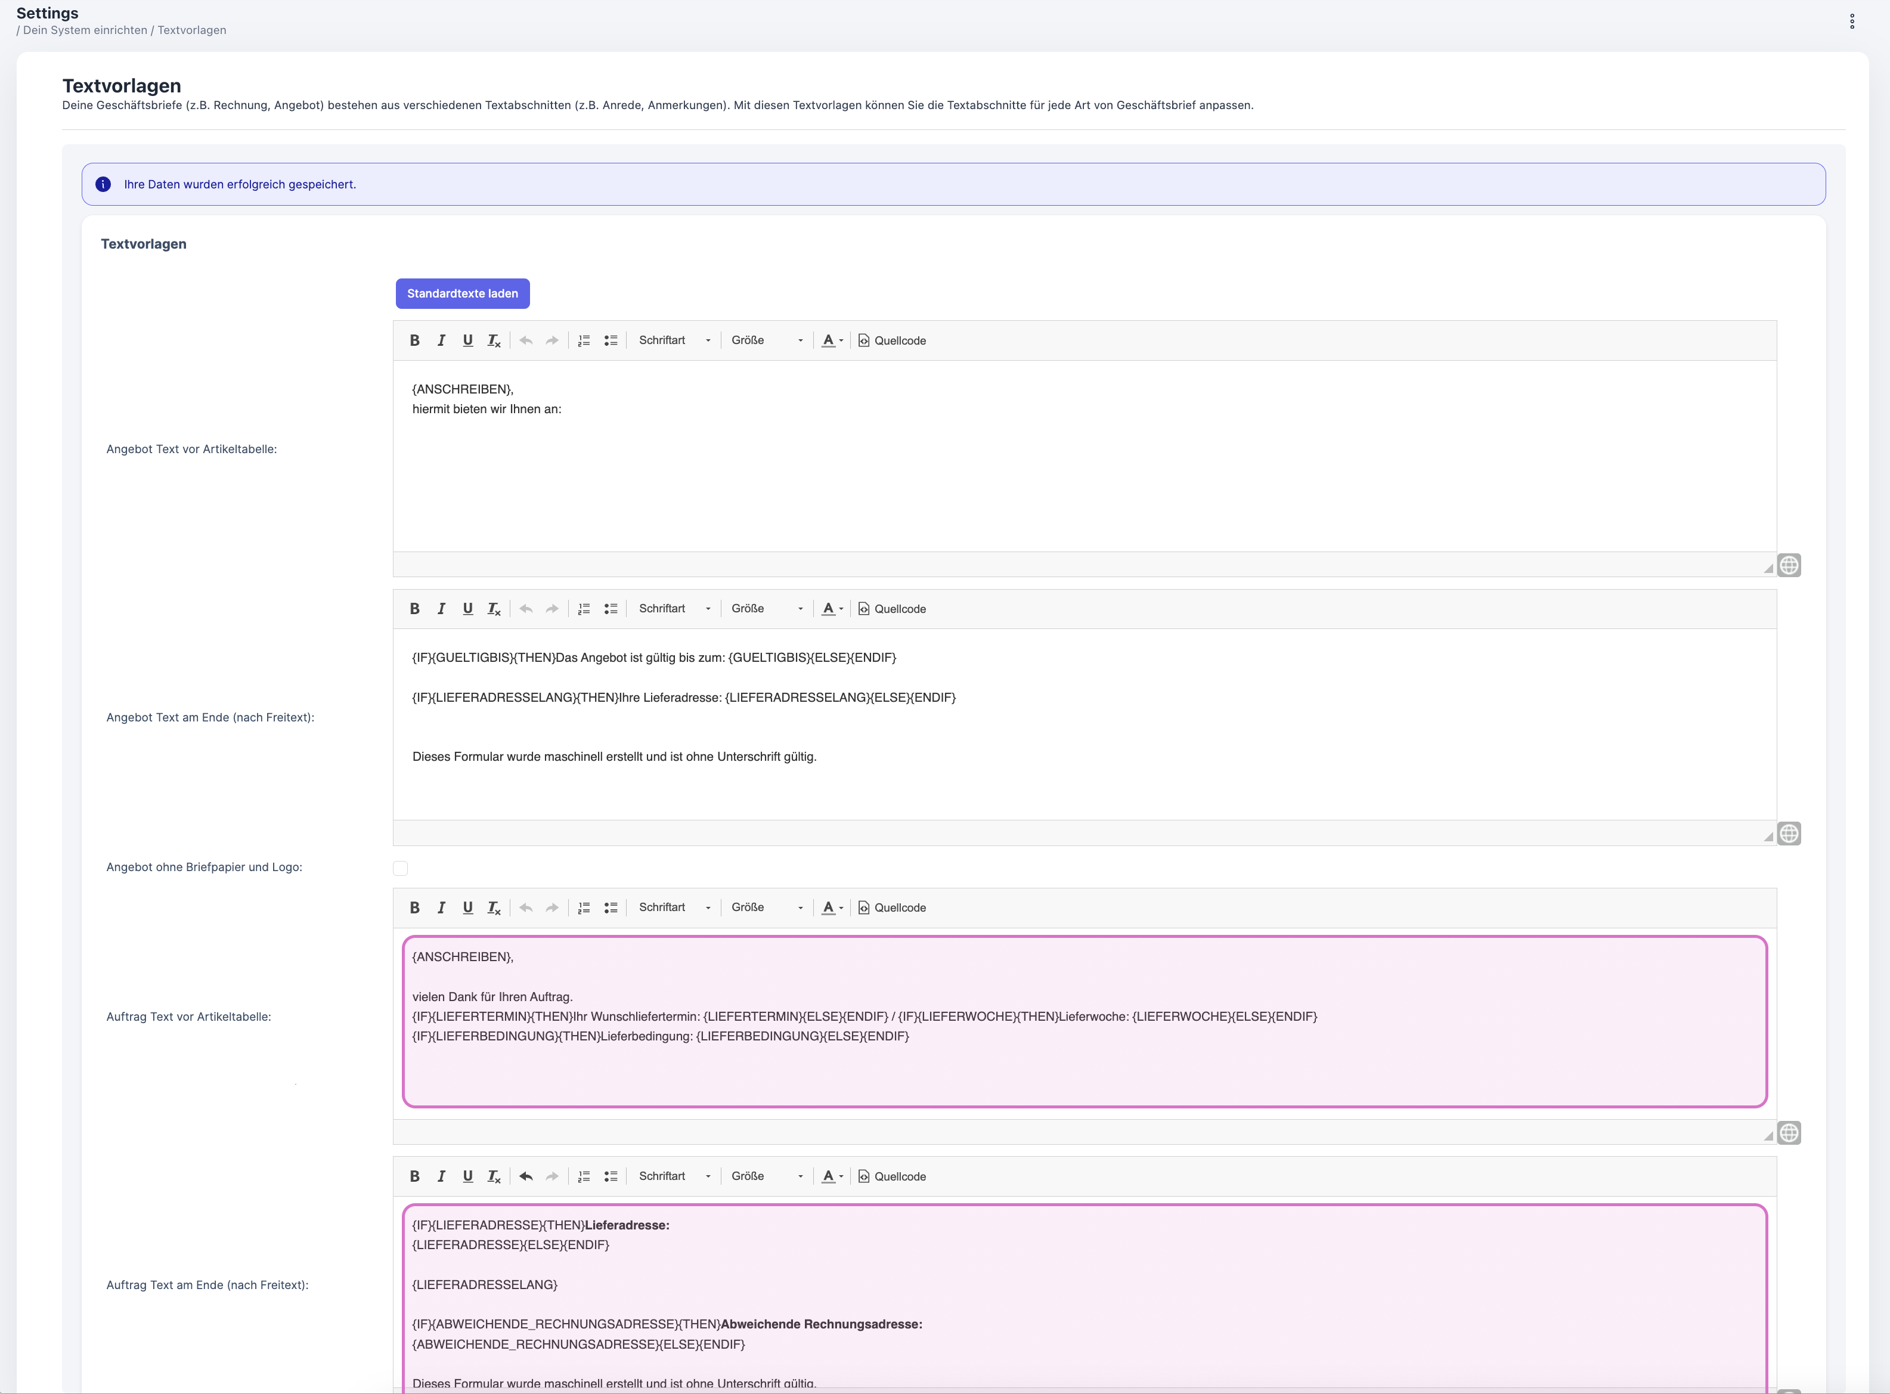
Task: Switch second editor to Quellcode view
Action: (892, 608)
